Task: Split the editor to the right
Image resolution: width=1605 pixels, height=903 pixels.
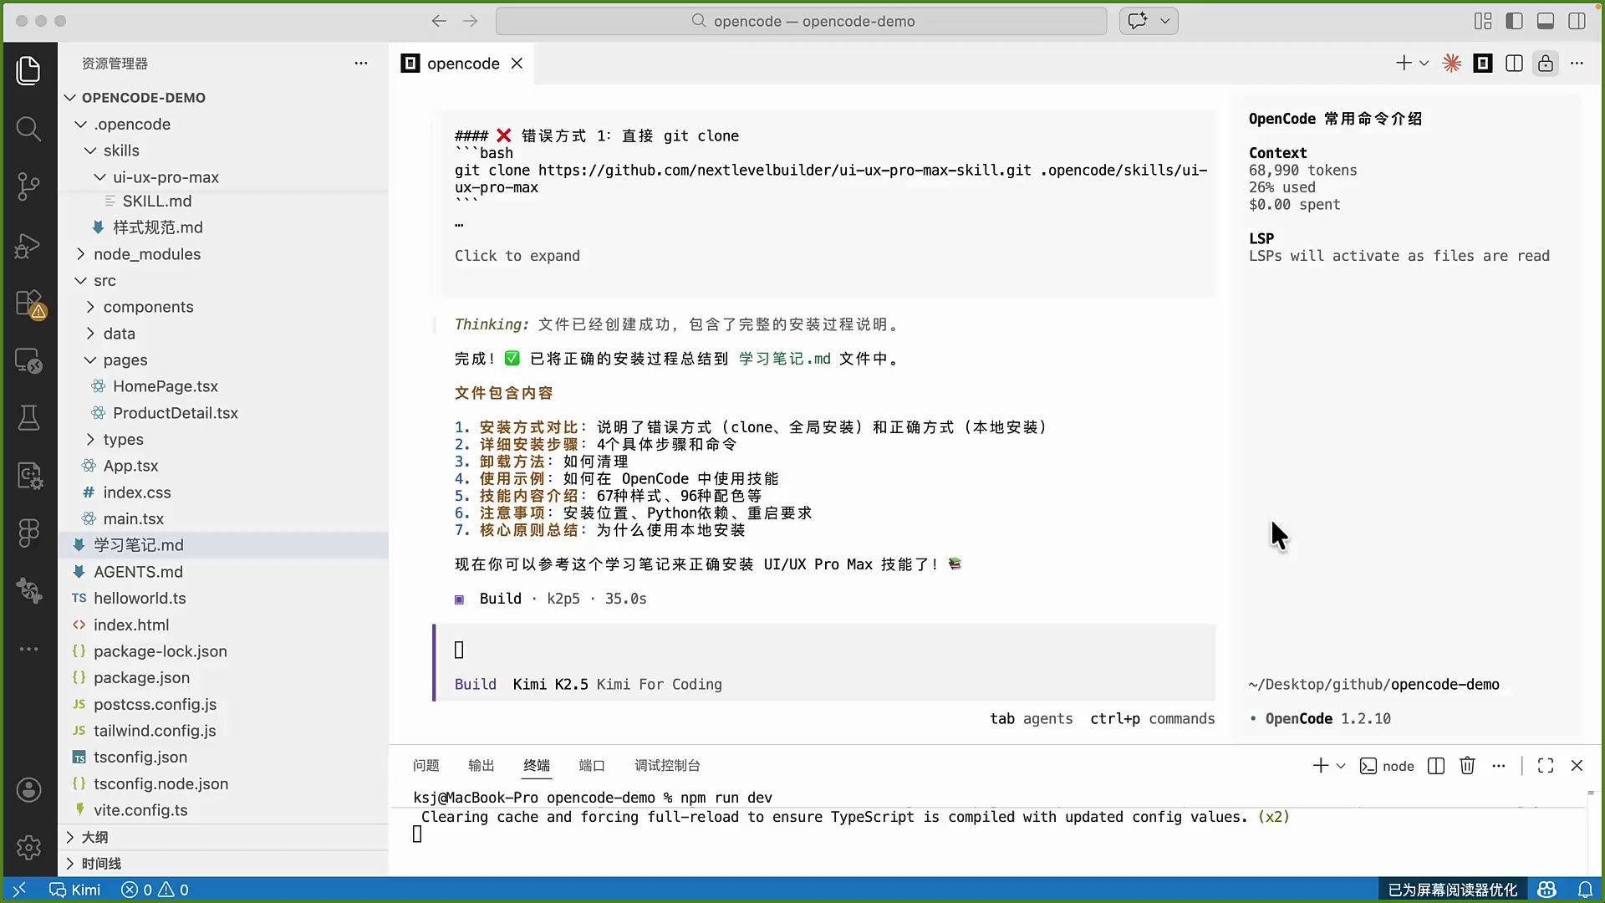Action: click(x=1514, y=63)
